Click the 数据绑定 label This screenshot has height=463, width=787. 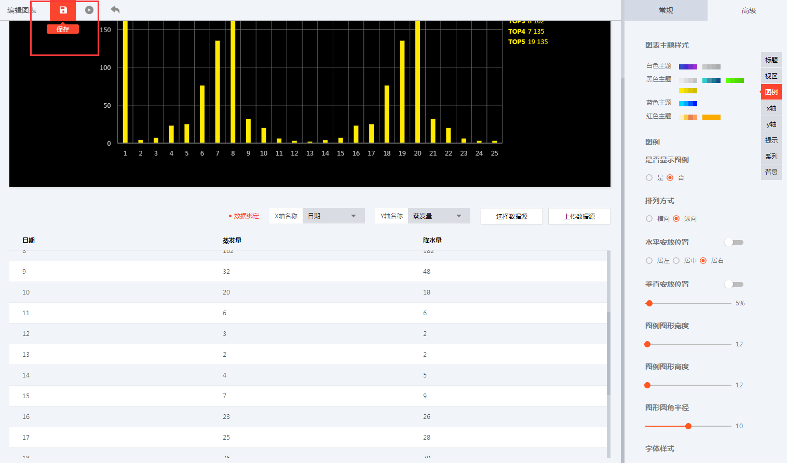pos(246,216)
